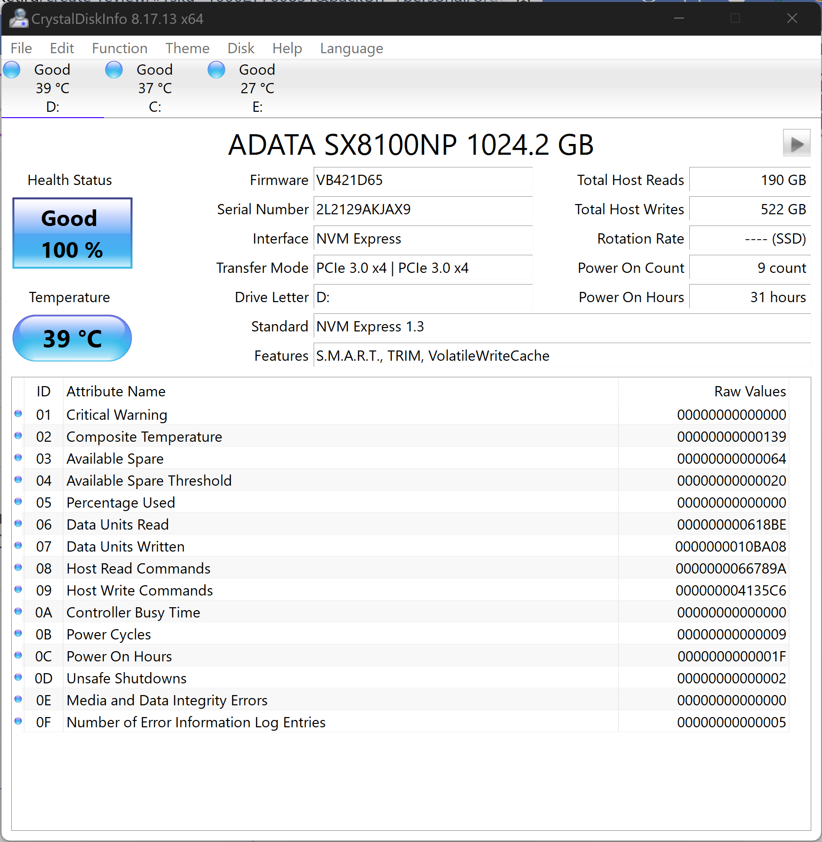
Task: Click the blue status dot next to Critical Warning
Action: click(18, 414)
